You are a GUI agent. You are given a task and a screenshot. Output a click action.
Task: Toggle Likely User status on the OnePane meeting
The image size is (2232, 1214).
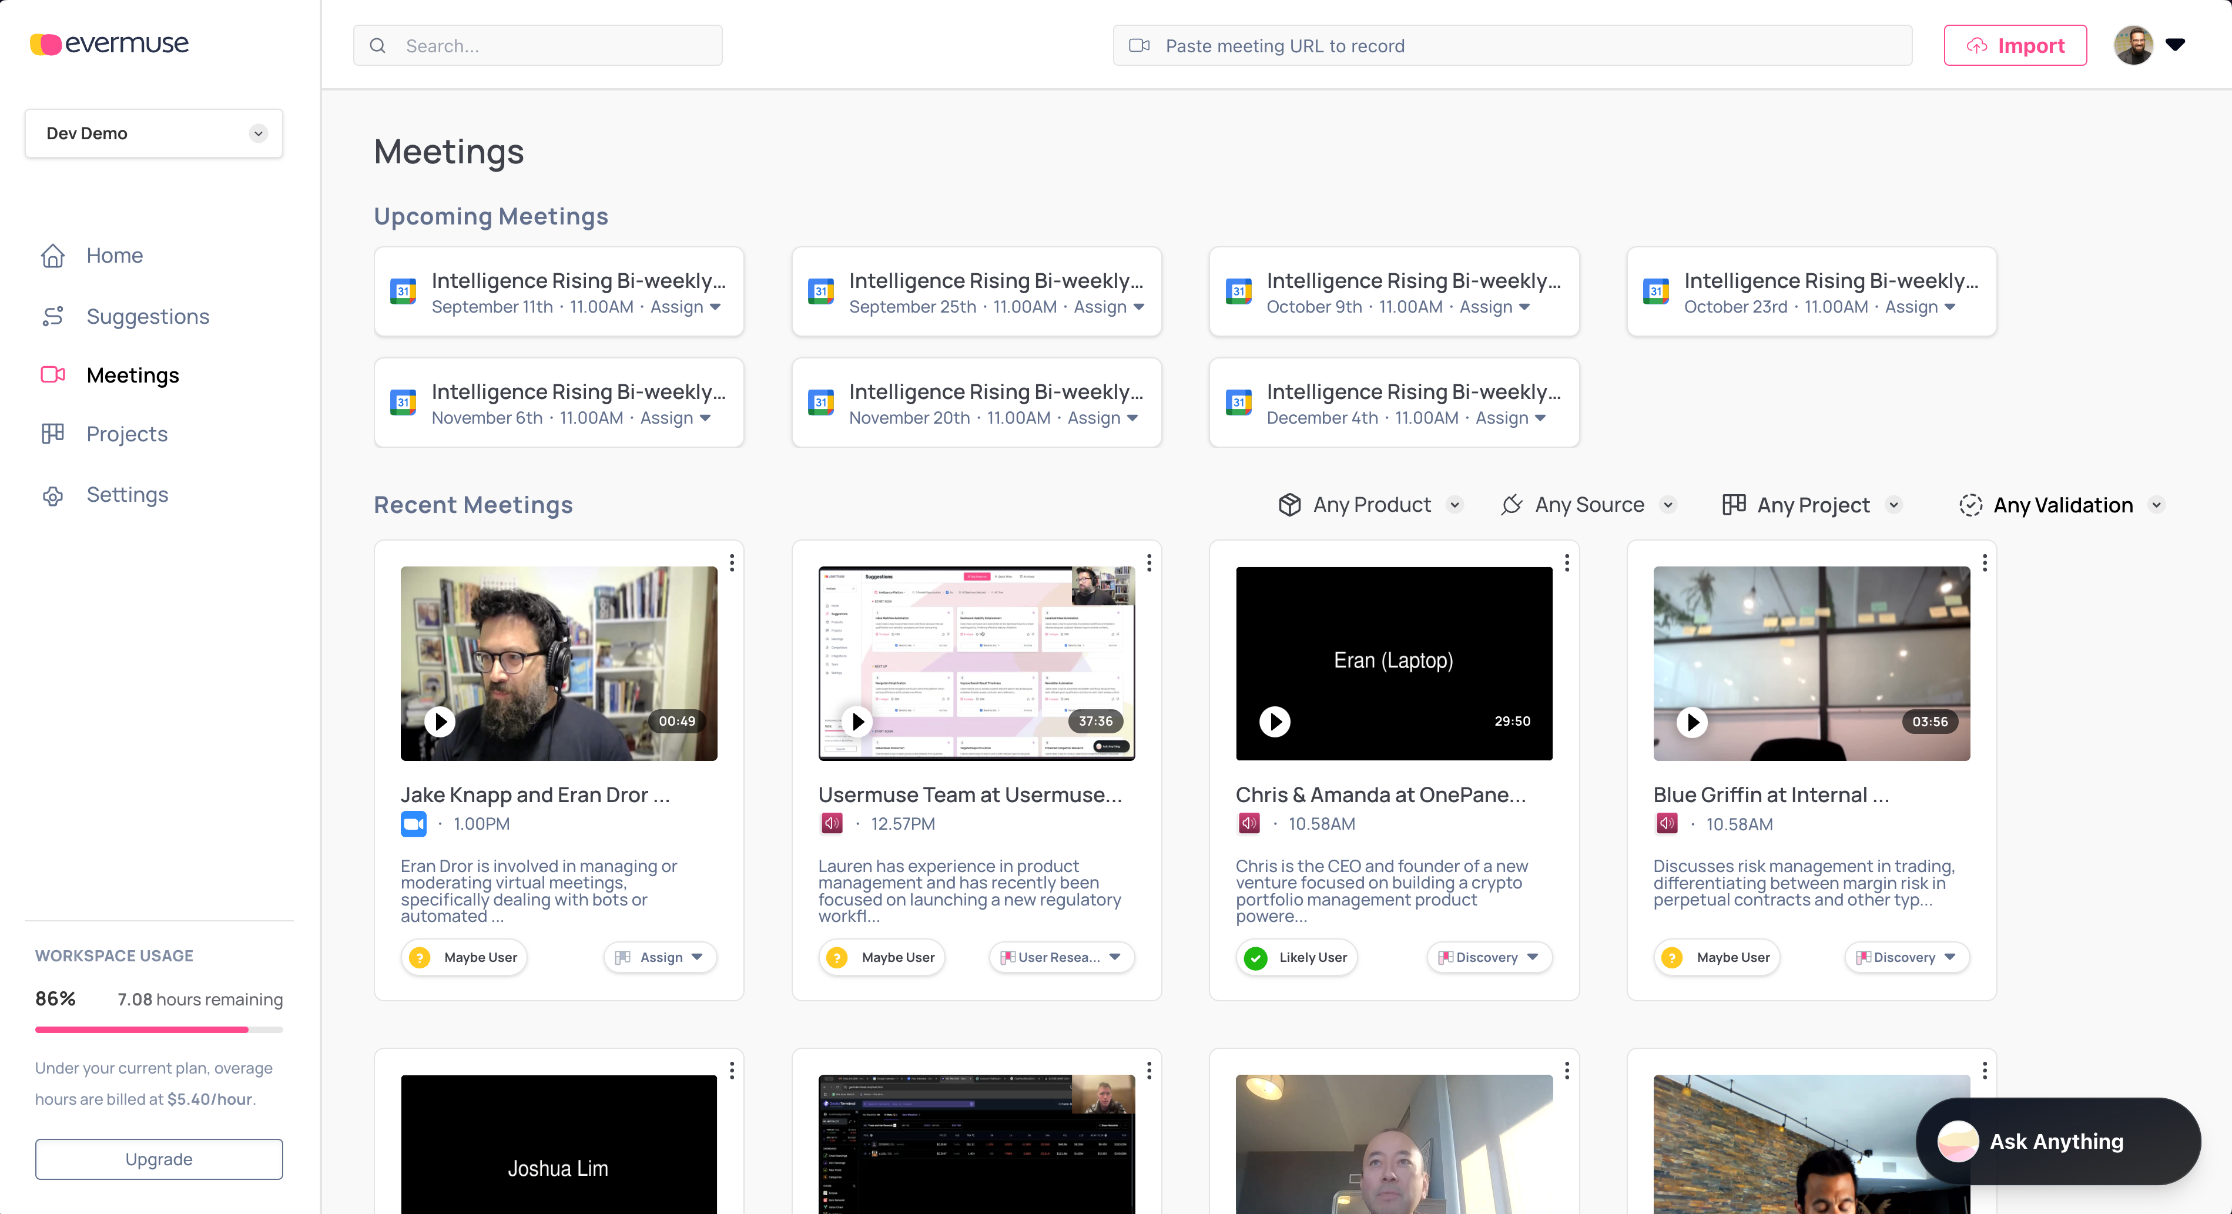[x=1296, y=958]
